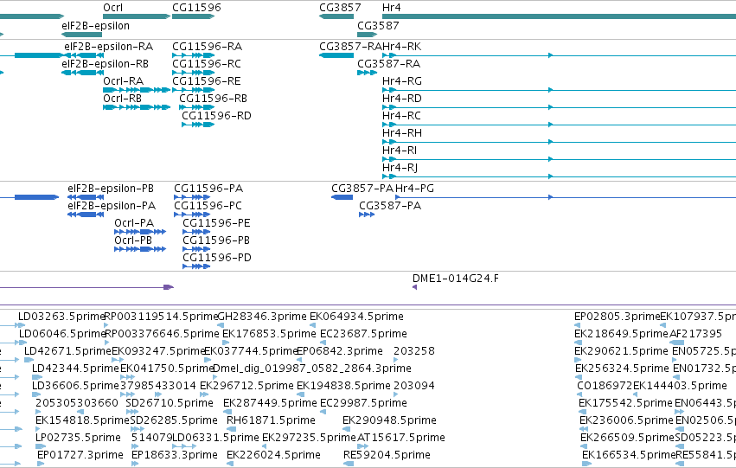This screenshot has height=468, width=736.
Task: Select the Ocrl-PA protein label
Action: click(134, 223)
